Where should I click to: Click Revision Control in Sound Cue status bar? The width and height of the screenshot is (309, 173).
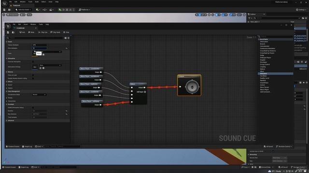[x=284, y=146]
